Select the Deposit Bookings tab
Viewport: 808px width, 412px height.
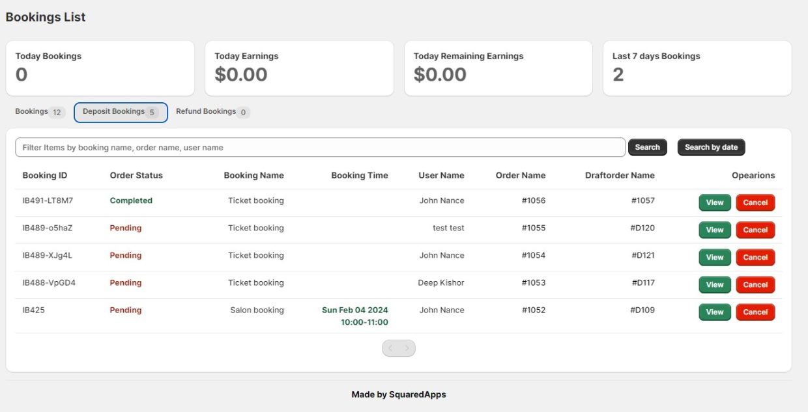pos(120,111)
